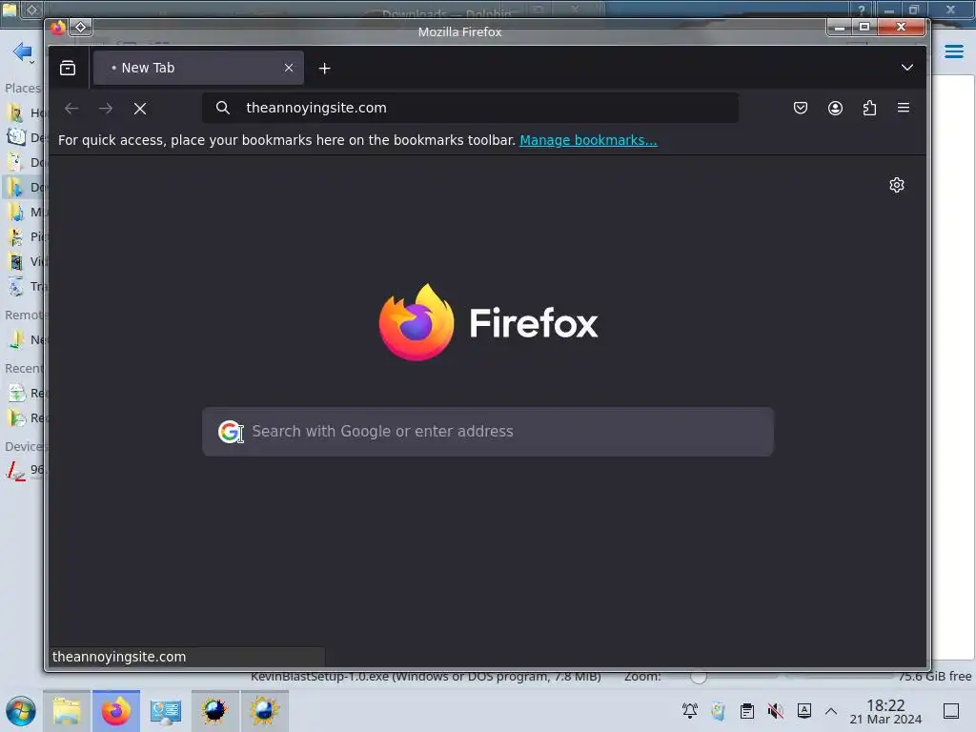This screenshot has height=732, width=976.
Task: Save page to Pocket
Action: tap(801, 109)
